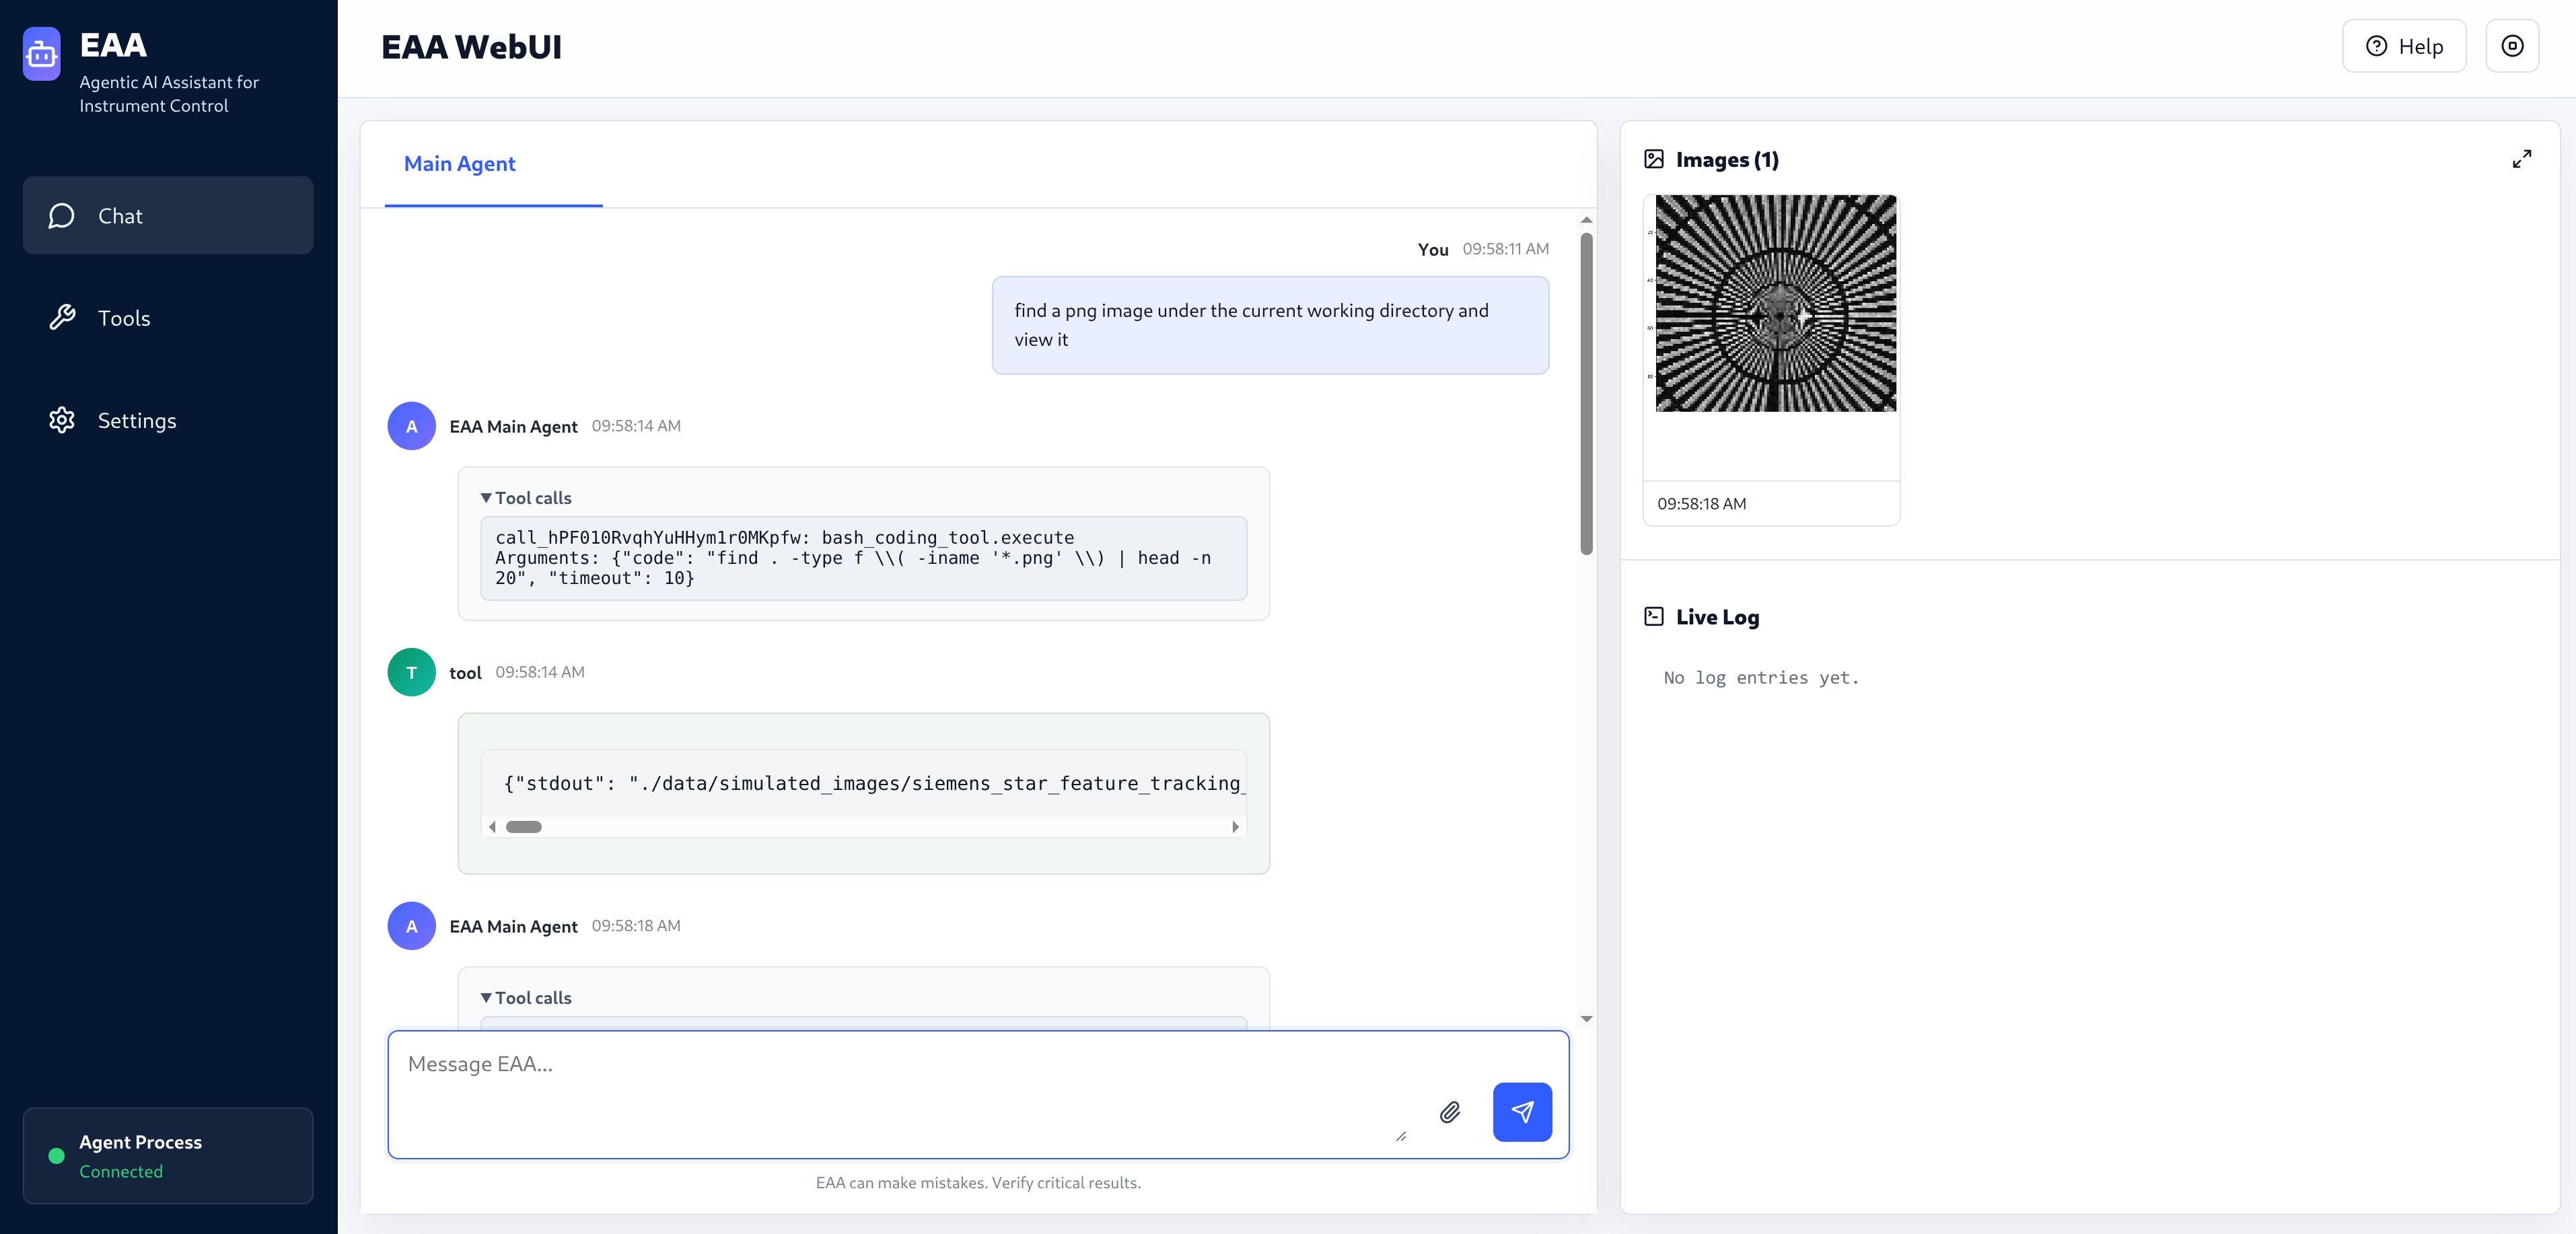Click the chat vertical scrollbar thumb
The height and width of the screenshot is (1234, 2576).
[x=1586, y=393]
